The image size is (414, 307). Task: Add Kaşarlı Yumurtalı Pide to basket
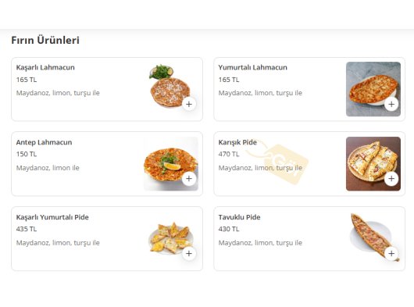(189, 254)
